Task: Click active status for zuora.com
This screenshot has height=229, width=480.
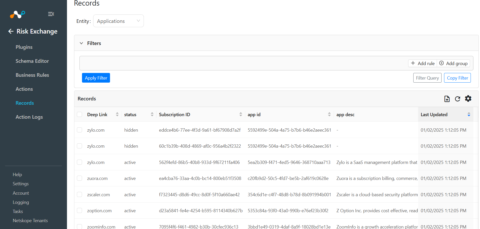Action: tap(130, 178)
